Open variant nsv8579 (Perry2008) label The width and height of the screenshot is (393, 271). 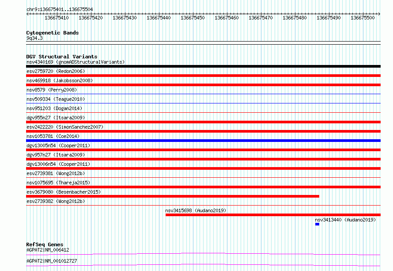(52, 90)
